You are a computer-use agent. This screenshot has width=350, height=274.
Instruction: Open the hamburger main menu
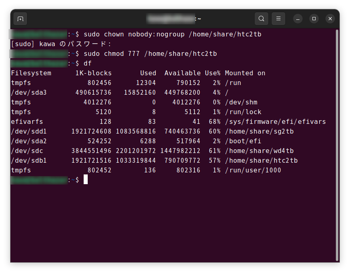click(278, 19)
